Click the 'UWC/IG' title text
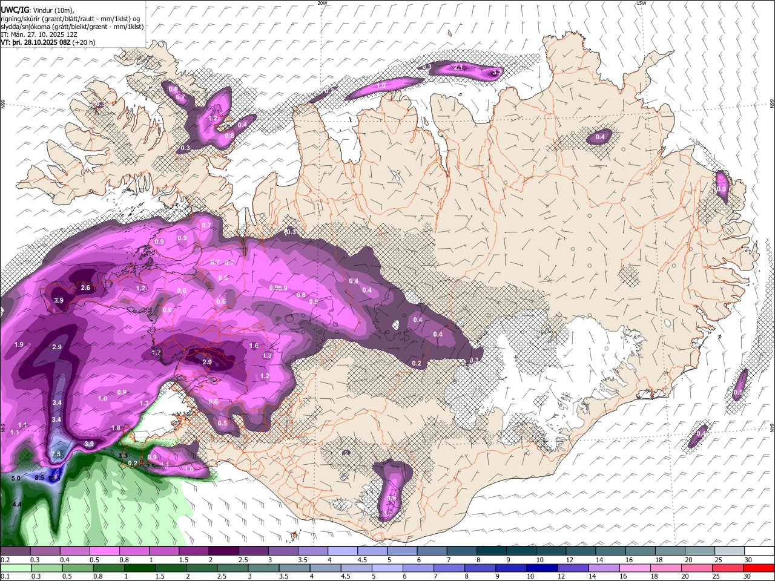 (15, 10)
